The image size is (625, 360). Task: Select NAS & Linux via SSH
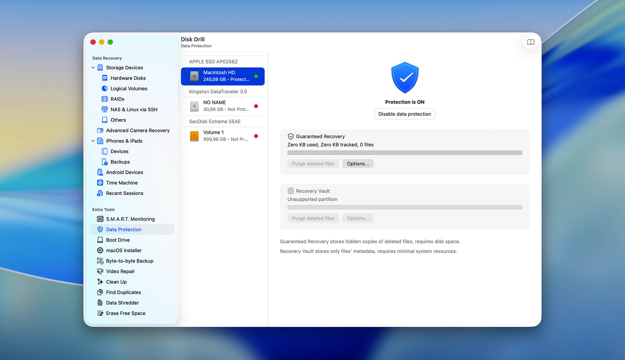134,109
